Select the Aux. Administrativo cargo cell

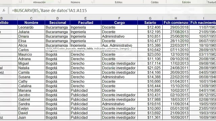(119, 45)
